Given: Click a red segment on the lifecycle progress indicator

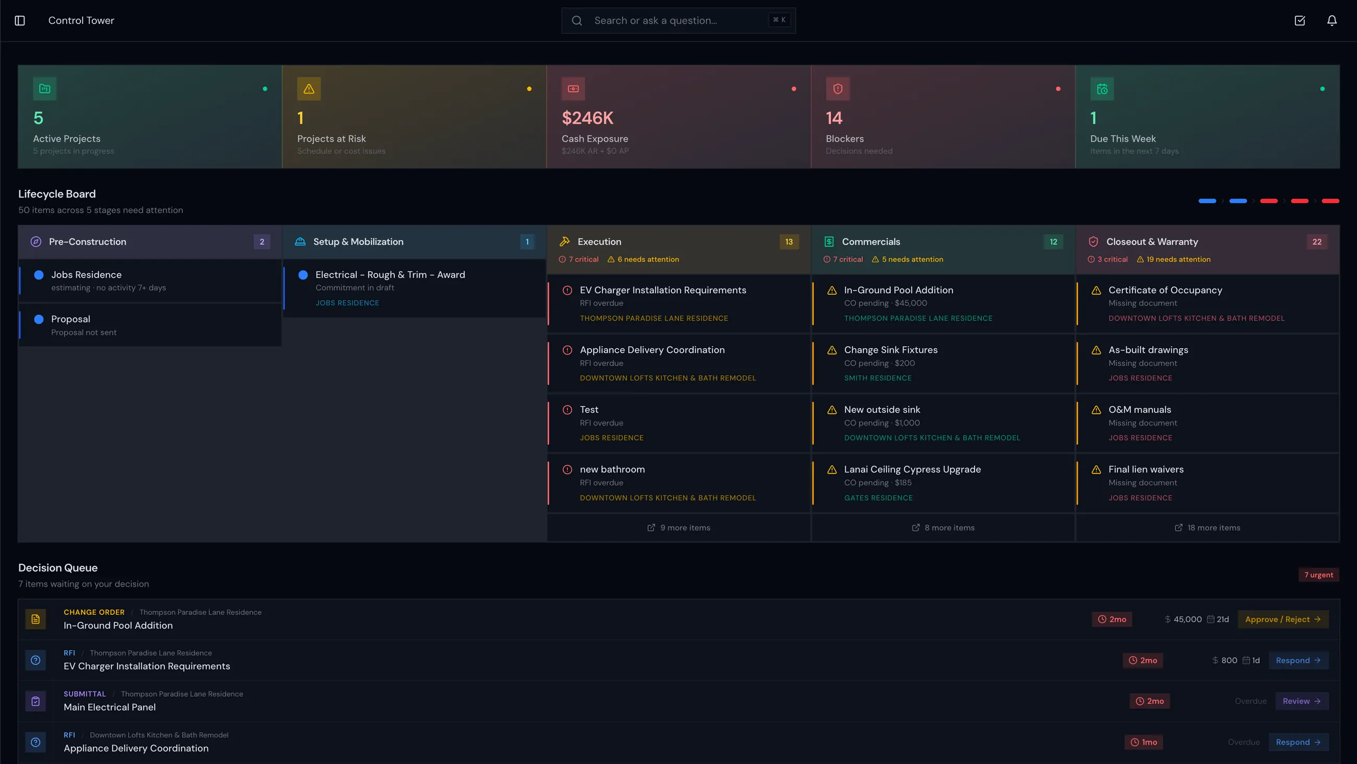Looking at the screenshot, I should pos(1269,201).
